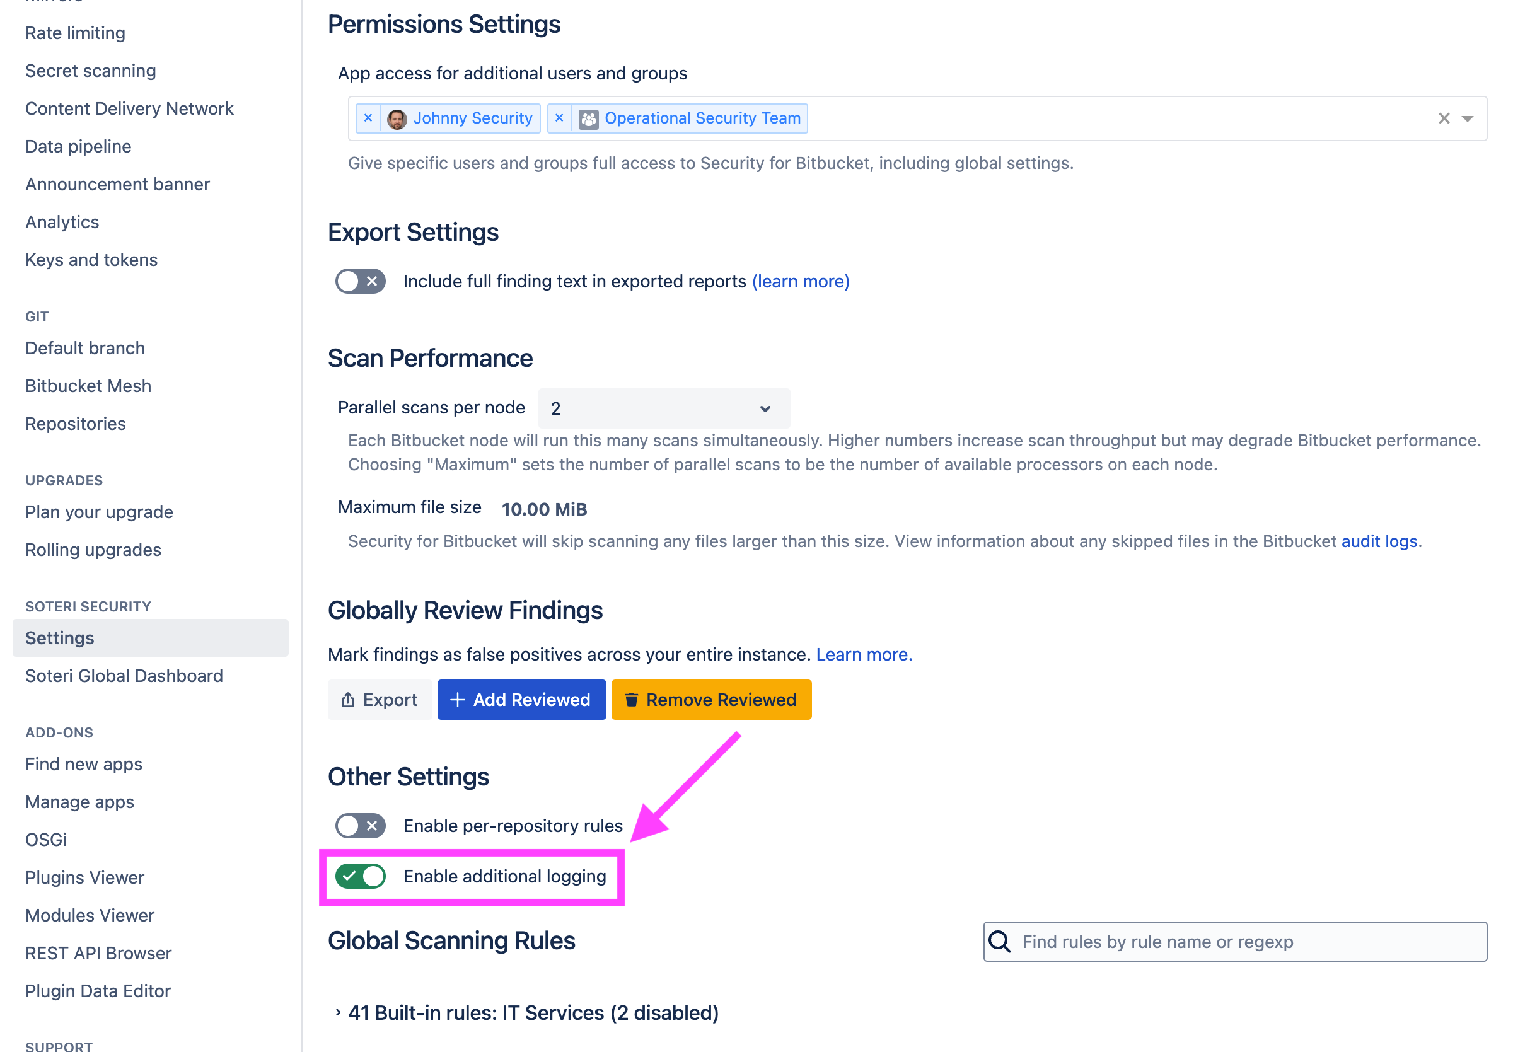Click the plus icon on Add Reviewed
The width and height of the screenshot is (1513, 1052).
[456, 700]
